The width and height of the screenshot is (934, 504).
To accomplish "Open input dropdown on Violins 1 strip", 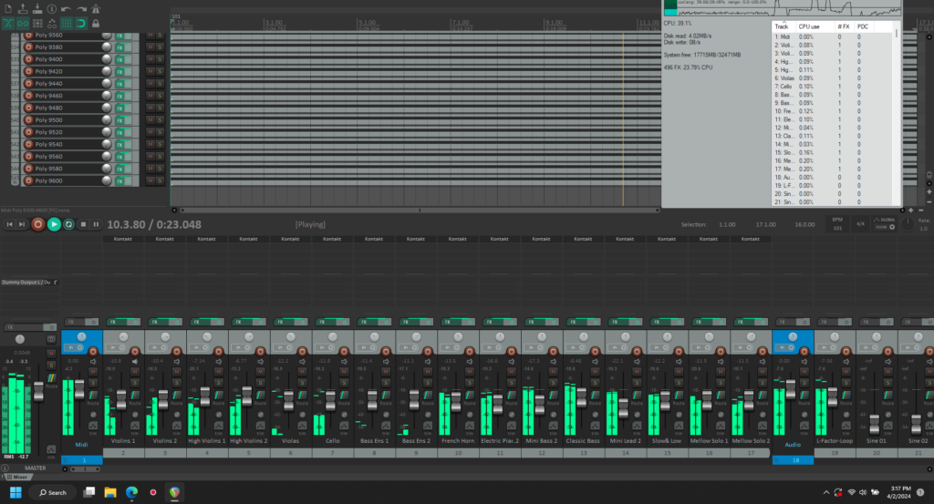I will click(117, 347).
